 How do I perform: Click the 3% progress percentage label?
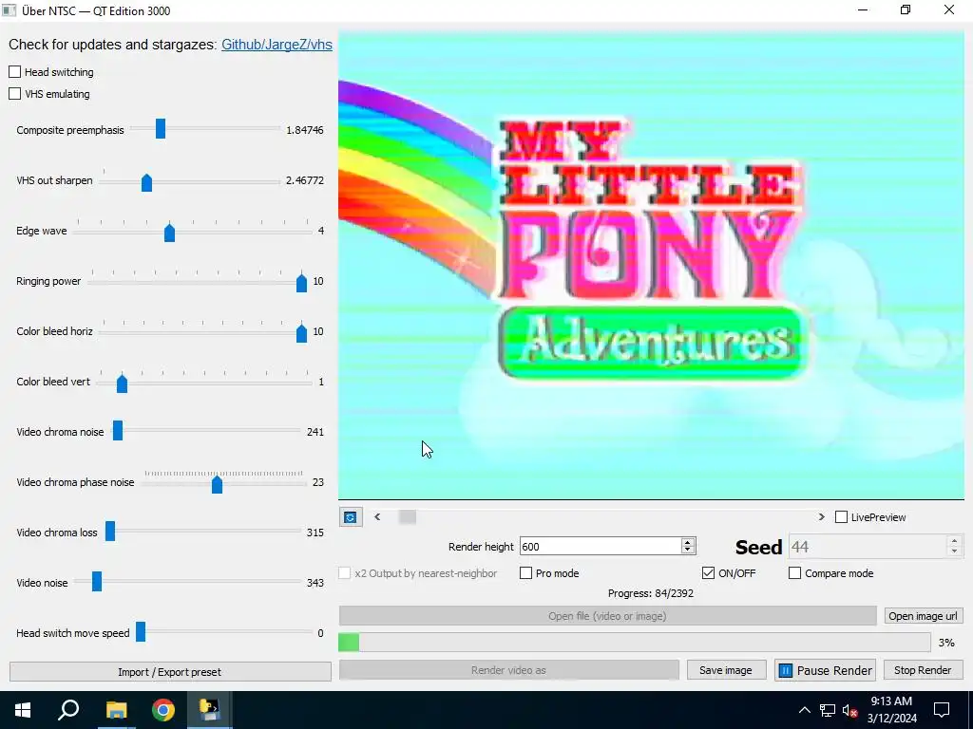(947, 643)
